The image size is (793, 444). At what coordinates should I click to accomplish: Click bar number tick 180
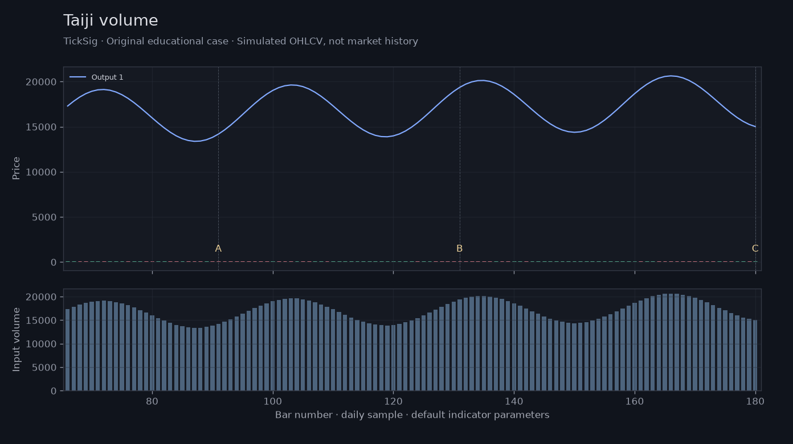(755, 401)
